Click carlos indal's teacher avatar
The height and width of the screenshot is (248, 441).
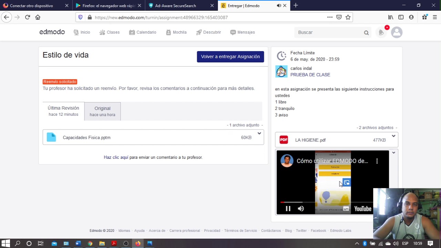281,71
